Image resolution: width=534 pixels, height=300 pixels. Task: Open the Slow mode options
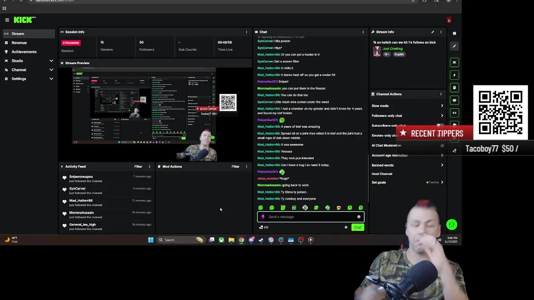coord(408,106)
